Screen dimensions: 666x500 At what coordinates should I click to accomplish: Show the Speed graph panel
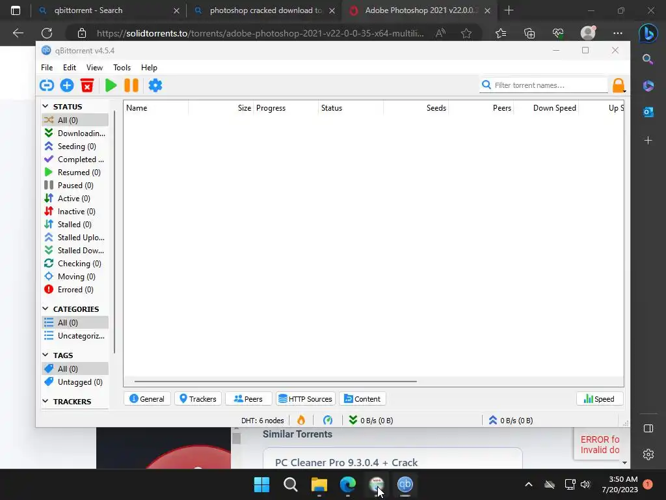[x=599, y=399]
